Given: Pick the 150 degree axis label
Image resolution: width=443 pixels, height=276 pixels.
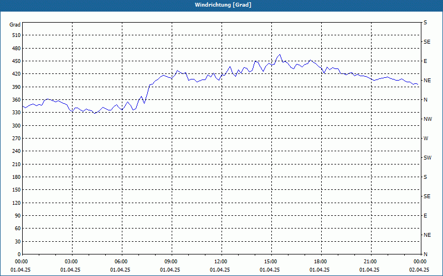Looking at the screenshot, I should click(17, 190).
